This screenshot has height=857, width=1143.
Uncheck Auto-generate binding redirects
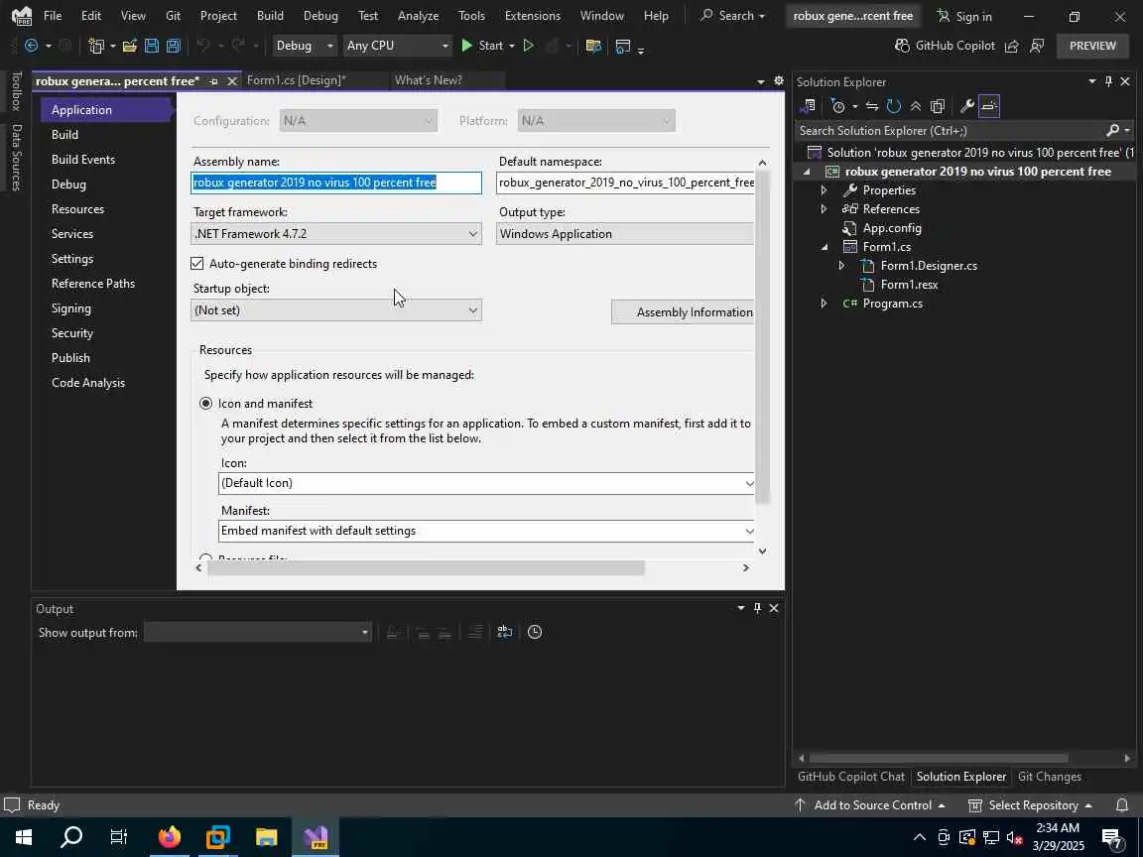[x=196, y=263]
